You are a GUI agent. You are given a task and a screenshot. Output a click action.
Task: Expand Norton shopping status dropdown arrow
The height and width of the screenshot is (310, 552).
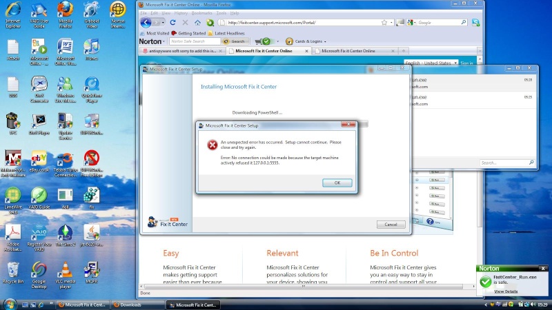click(277, 41)
